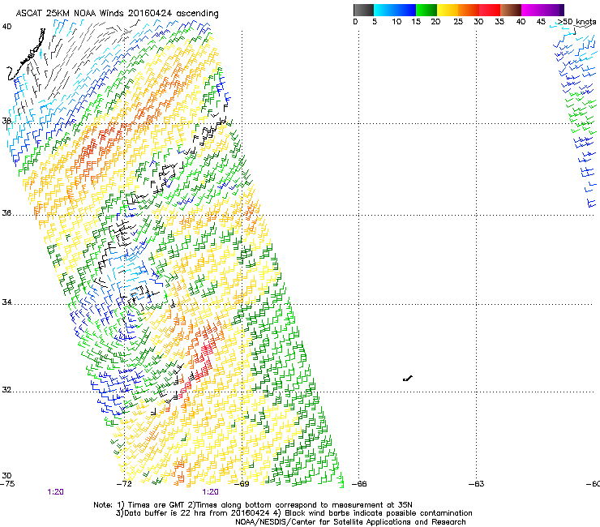Click latitude axis label '30'

coord(6,475)
